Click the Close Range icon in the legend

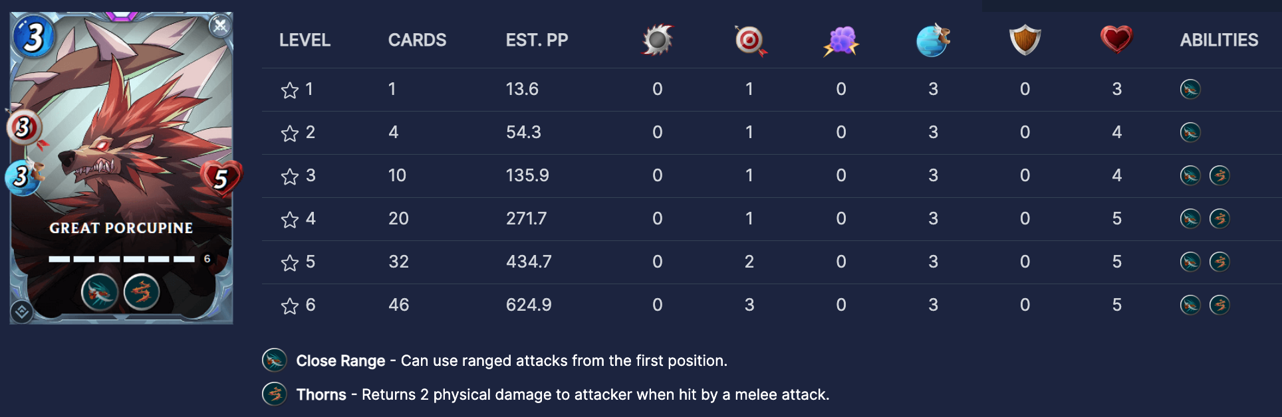point(274,360)
